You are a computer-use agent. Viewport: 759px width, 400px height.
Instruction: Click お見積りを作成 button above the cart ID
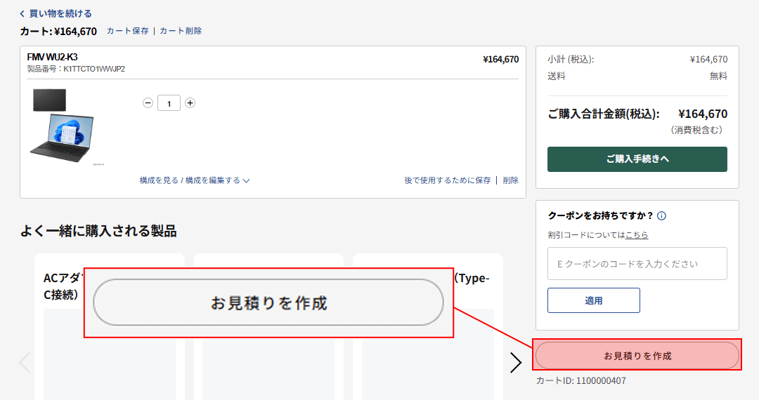tap(637, 356)
